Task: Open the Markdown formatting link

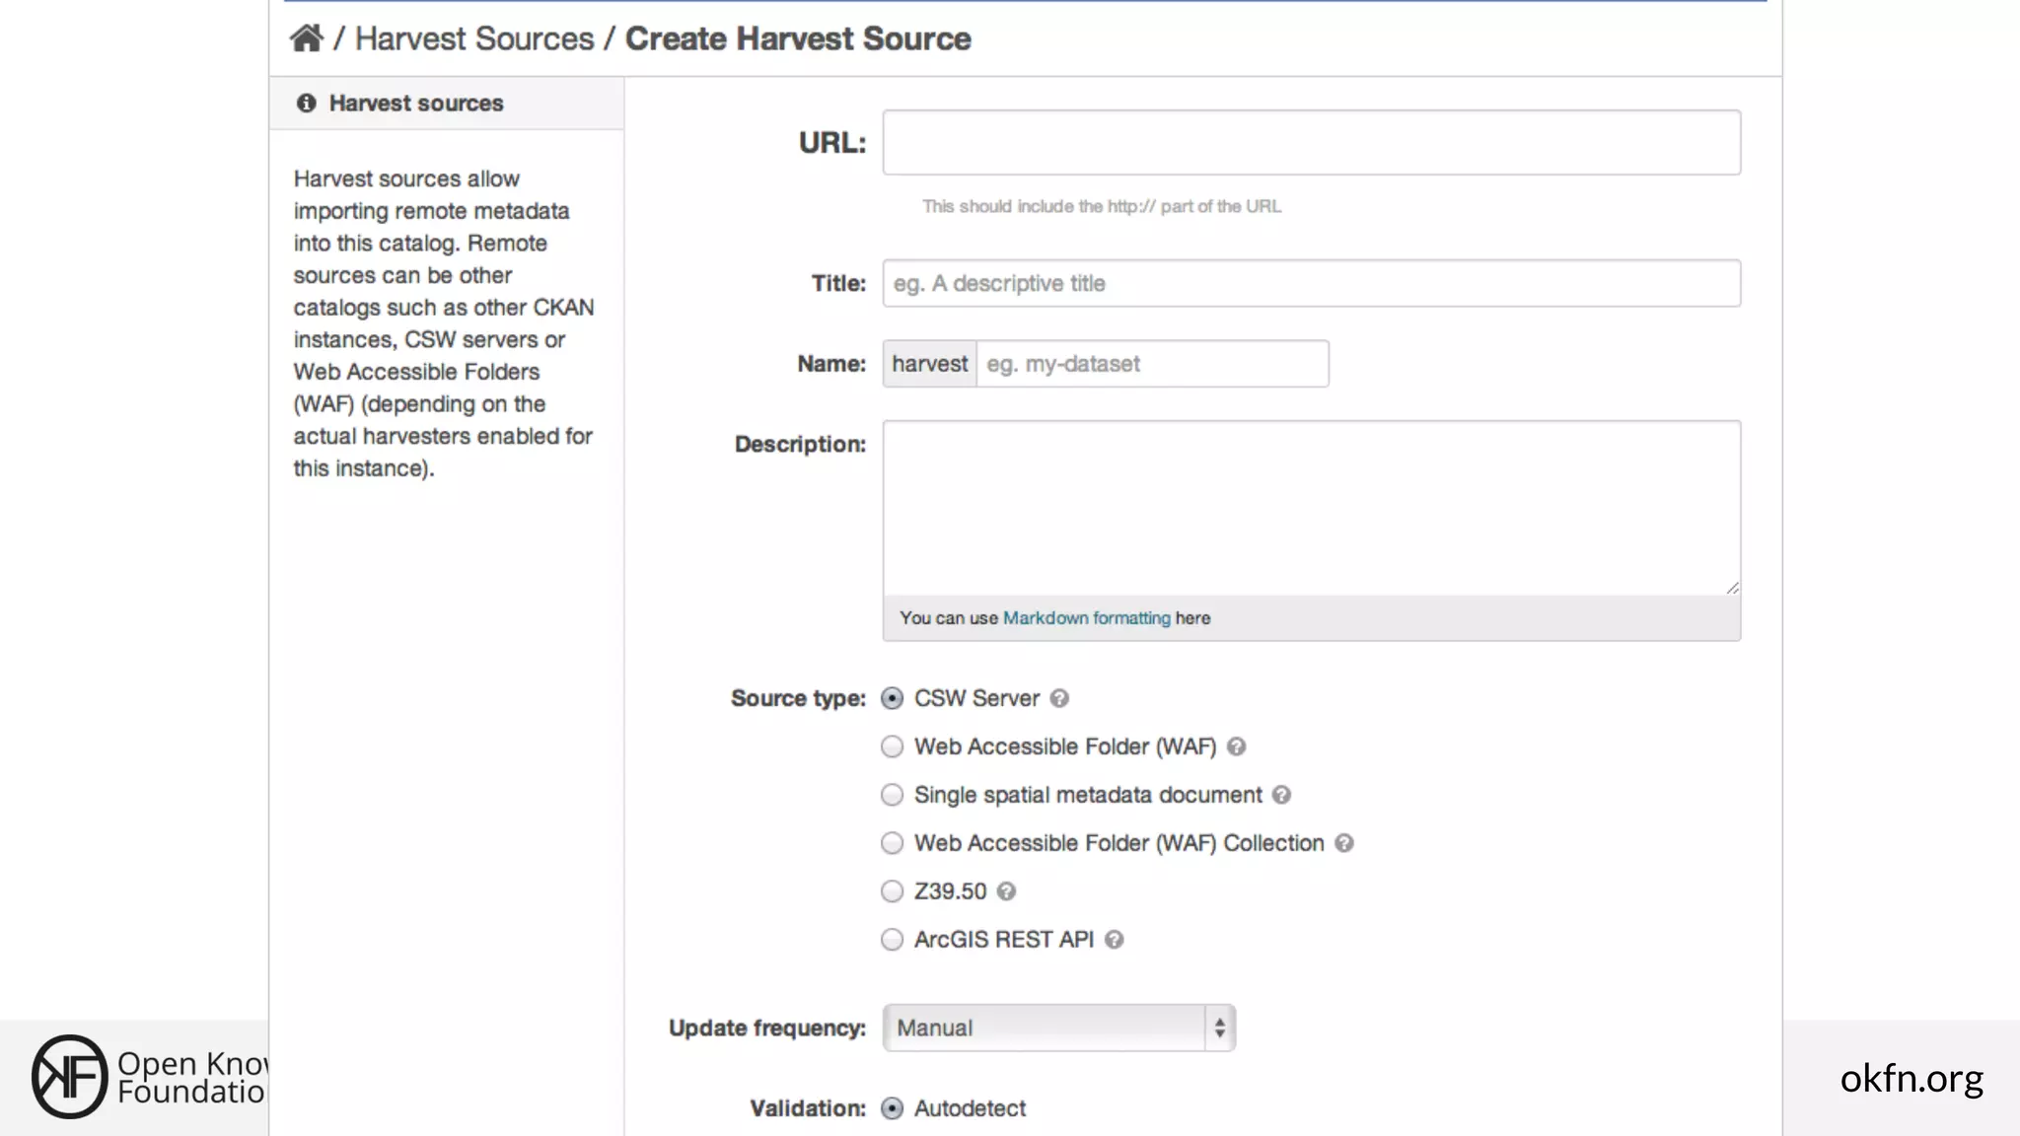Action: pos(1086,618)
